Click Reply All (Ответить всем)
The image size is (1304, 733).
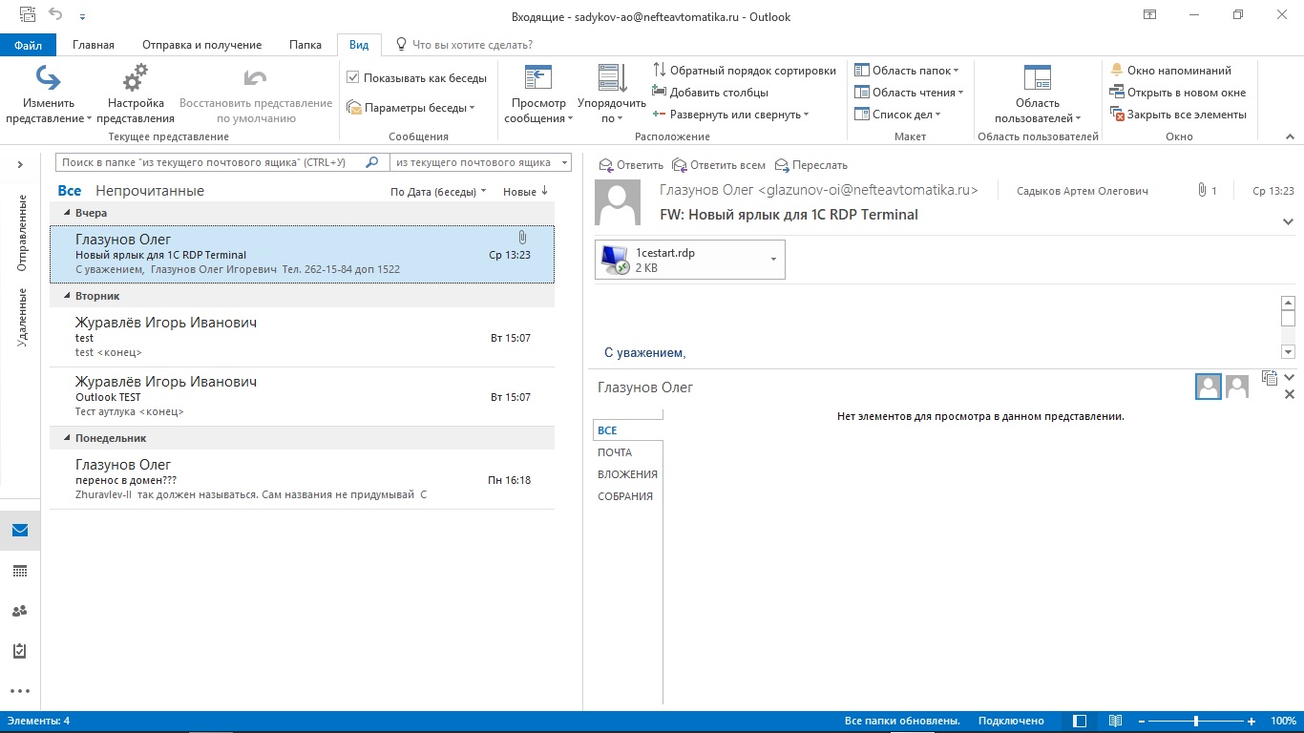pos(719,165)
